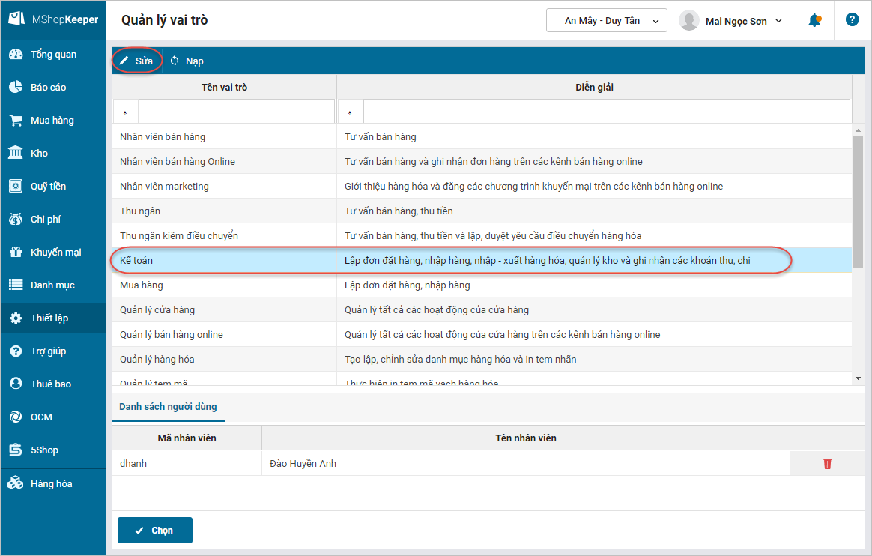The image size is (872, 556).
Task: Open the notification bell icon
Action: coord(815,20)
